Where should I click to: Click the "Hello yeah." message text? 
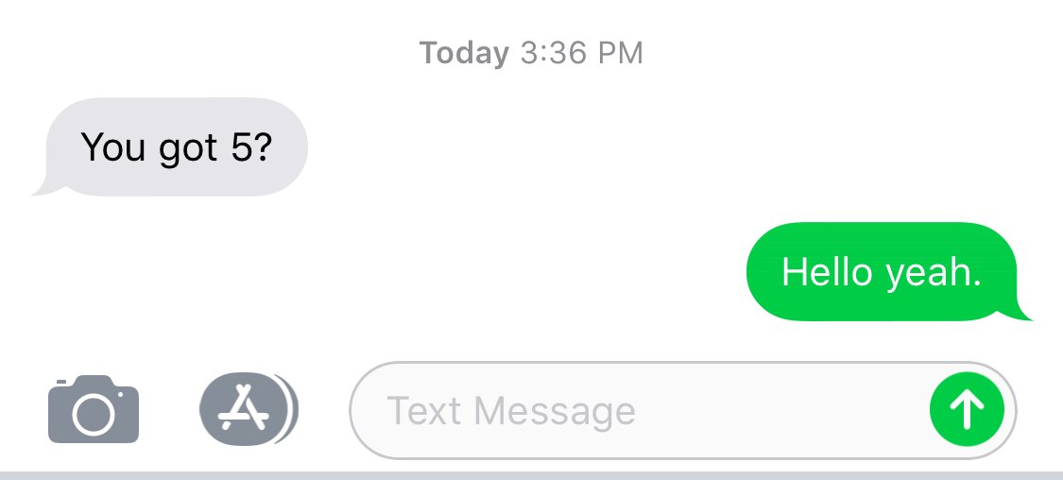pos(882,272)
